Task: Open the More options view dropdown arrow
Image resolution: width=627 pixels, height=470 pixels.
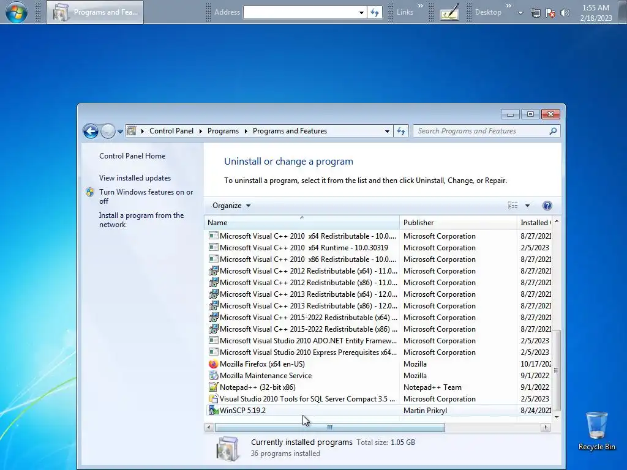Action: [527, 206]
